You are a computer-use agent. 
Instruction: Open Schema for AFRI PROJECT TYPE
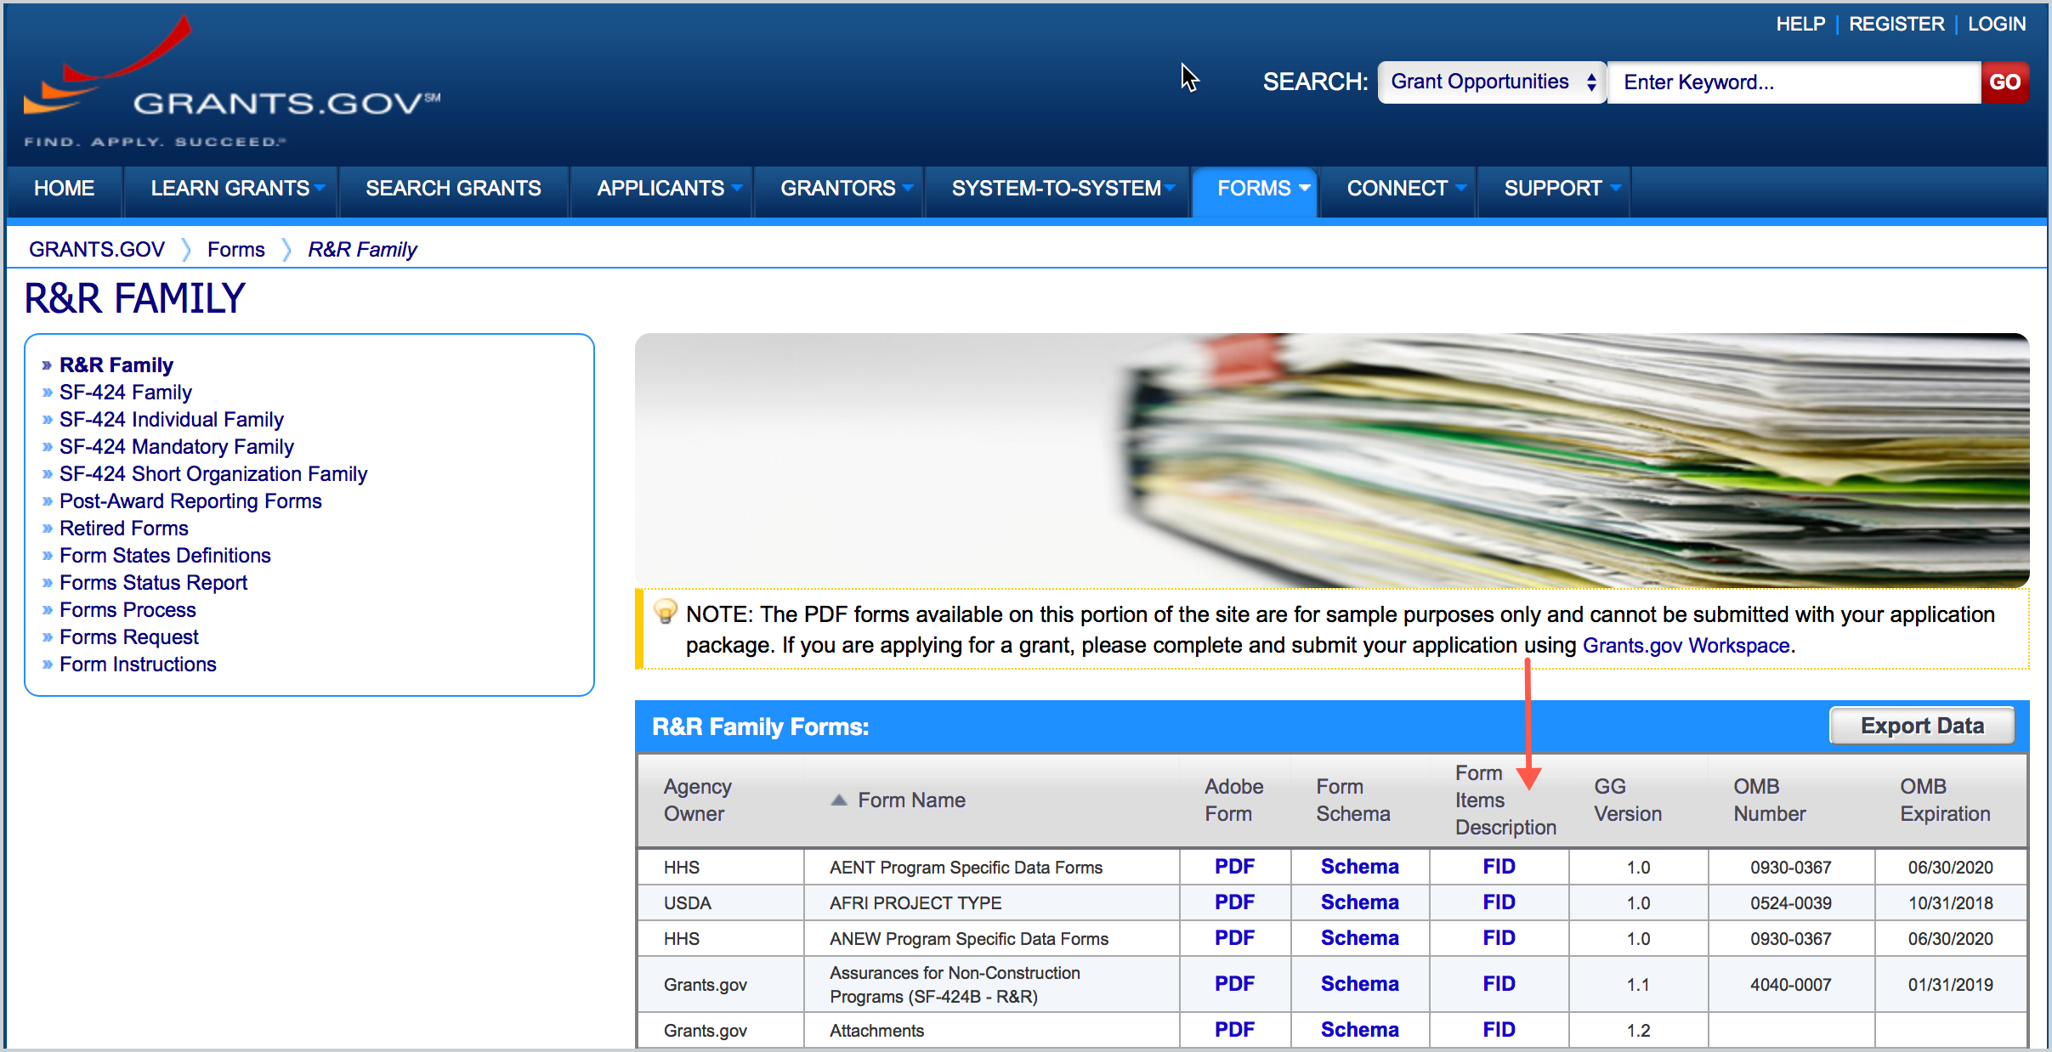1359,902
